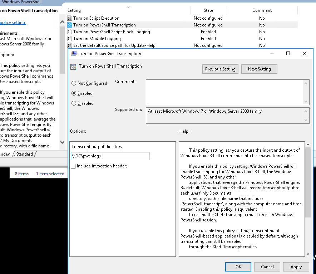Switch to the Standard tab

point(24,154)
